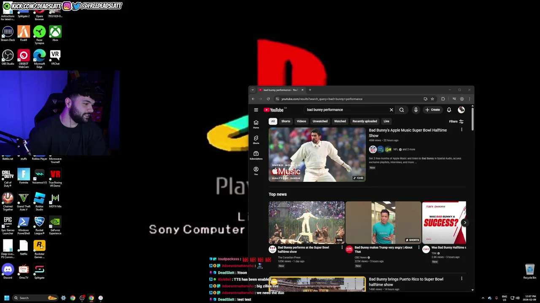Select the Watched filter chip

(340, 121)
